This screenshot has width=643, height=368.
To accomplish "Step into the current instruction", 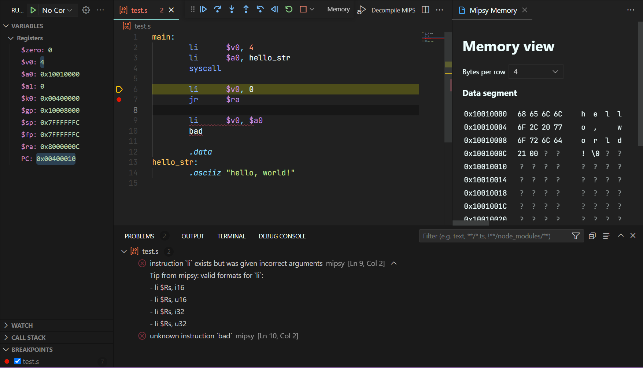I will 232,10.
